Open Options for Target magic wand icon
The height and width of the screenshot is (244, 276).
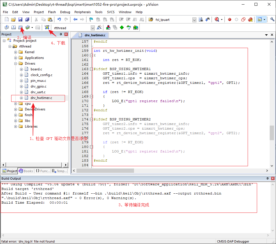pyautogui.click(x=99, y=27)
